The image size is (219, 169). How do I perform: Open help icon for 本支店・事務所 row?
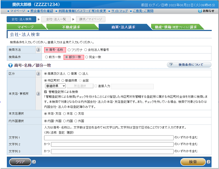point(38,94)
